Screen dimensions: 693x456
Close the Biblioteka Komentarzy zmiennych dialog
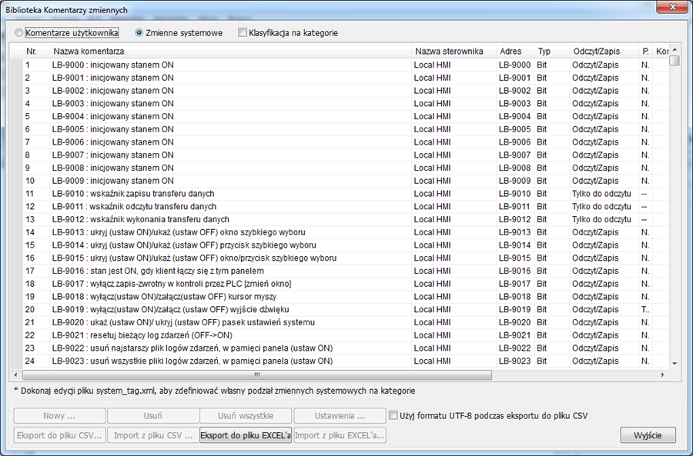pos(672,8)
